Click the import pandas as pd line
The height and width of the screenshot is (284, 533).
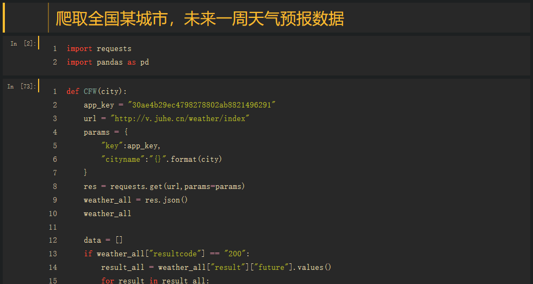coord(108,62)
